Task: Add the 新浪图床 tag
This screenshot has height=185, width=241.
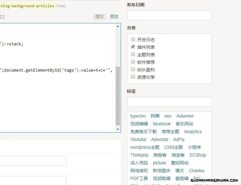Action: pos(162,171)
